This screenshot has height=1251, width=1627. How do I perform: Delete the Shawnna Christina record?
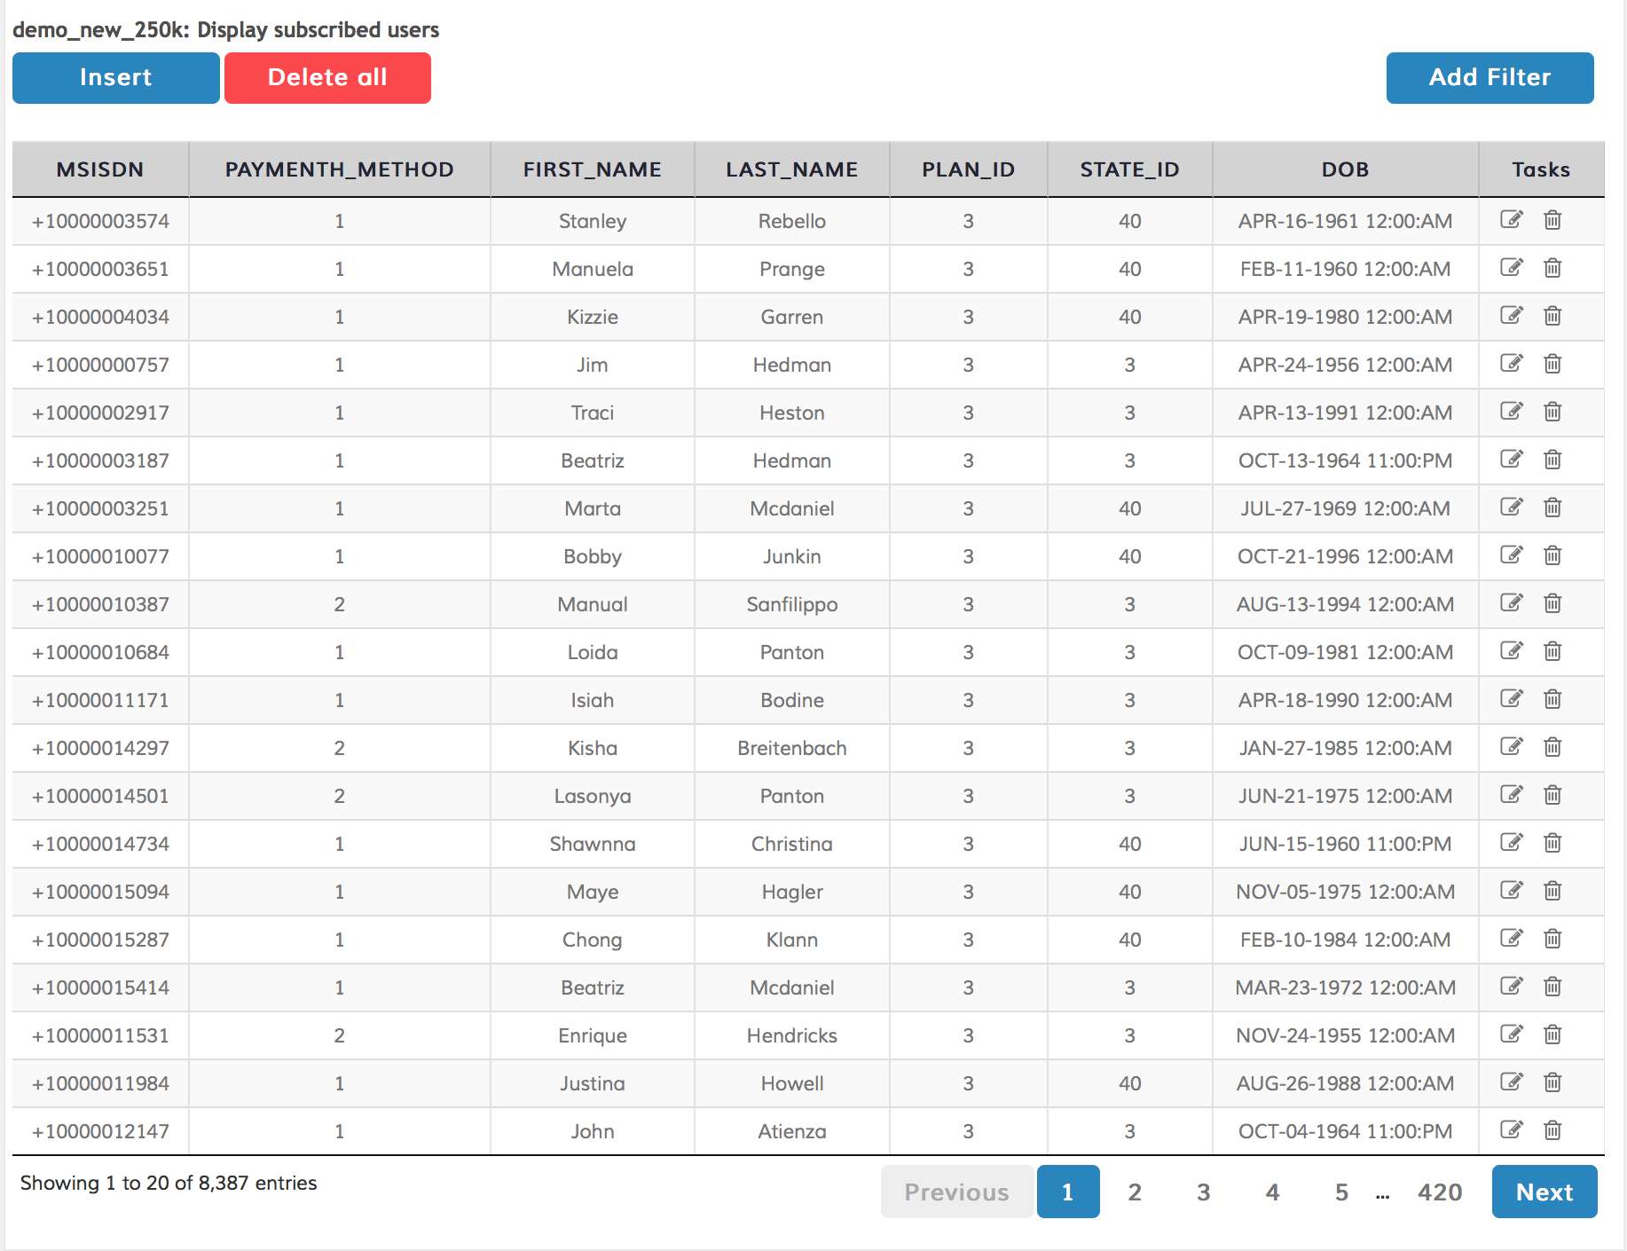tap(1552, 843)
